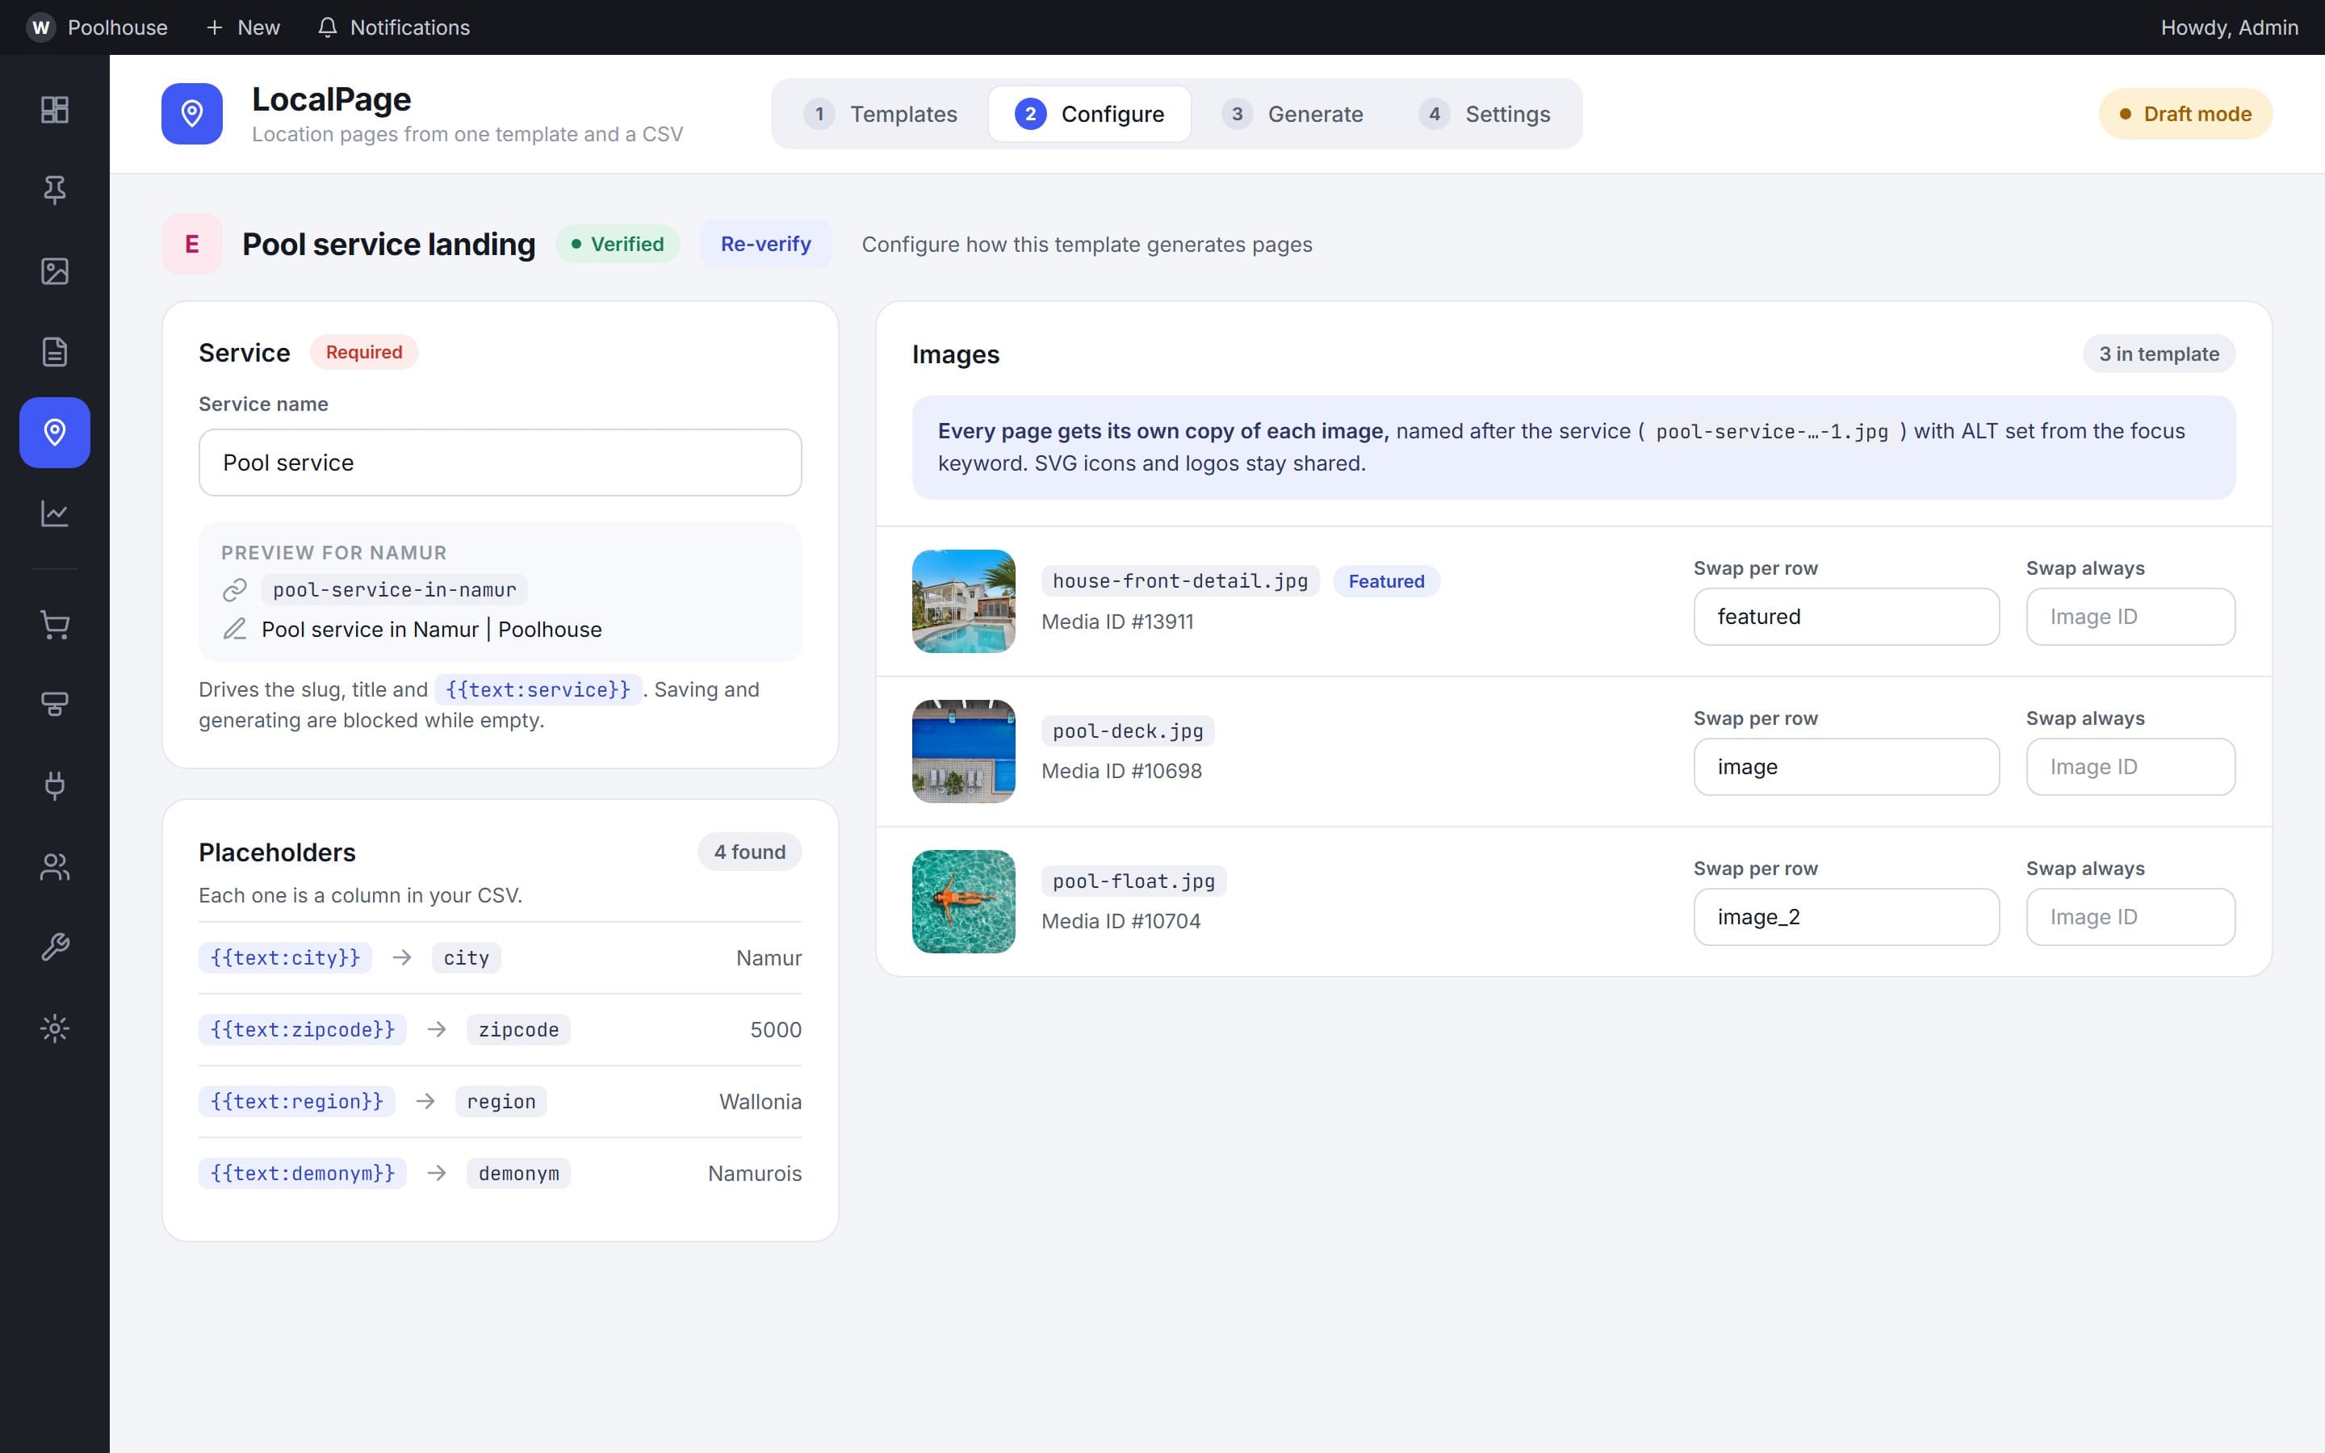2325x1453 pixels.
Task: Open the New menu in admin bar
Action: point(243,27)
